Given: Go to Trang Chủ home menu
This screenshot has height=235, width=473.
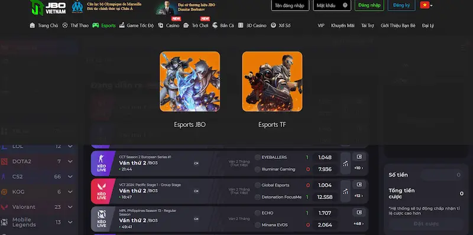Looking at the screenshot, I should (44, 25).
